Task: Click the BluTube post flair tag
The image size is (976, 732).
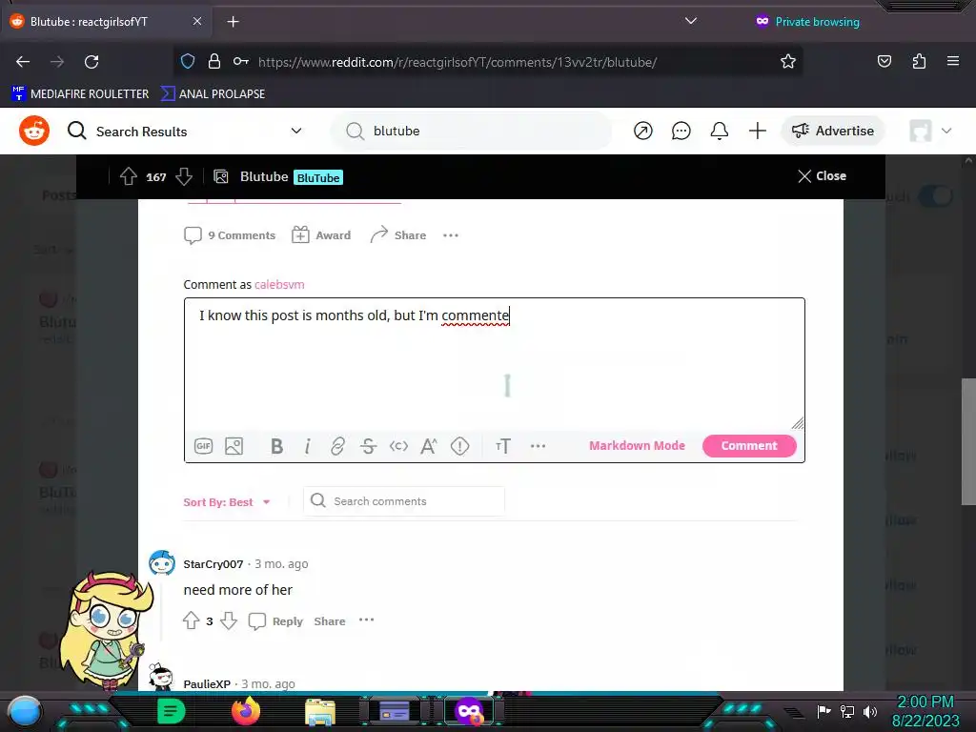Action: 318,177
